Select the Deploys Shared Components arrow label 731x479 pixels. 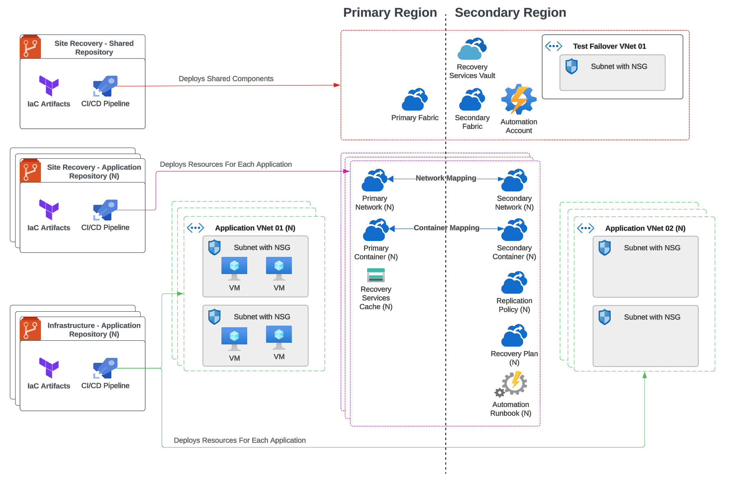226,79
